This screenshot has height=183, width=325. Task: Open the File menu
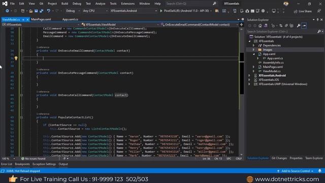tap(12, 4)
